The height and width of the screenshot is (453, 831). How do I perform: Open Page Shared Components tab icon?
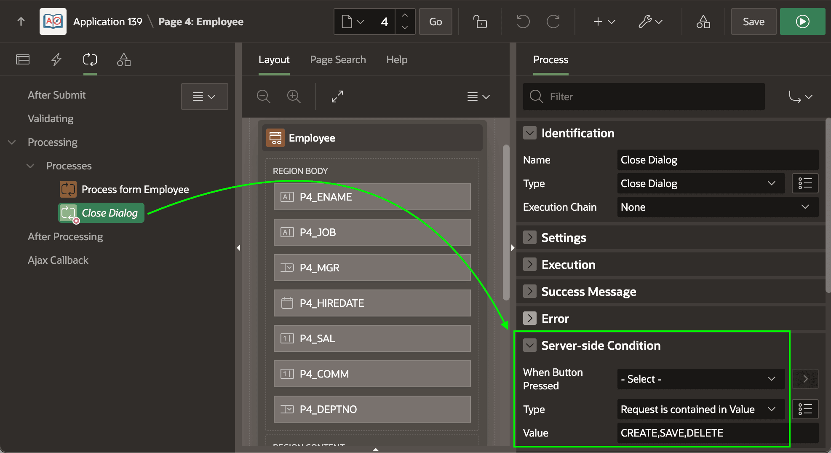[124, 59]
